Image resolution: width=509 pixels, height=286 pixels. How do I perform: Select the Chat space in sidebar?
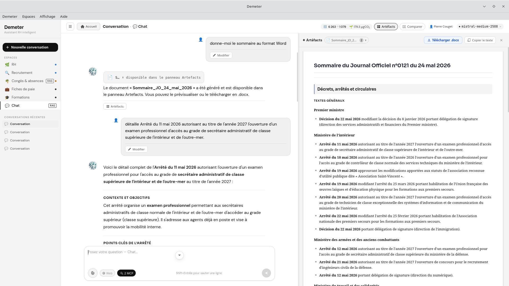(x=30, y=106)
